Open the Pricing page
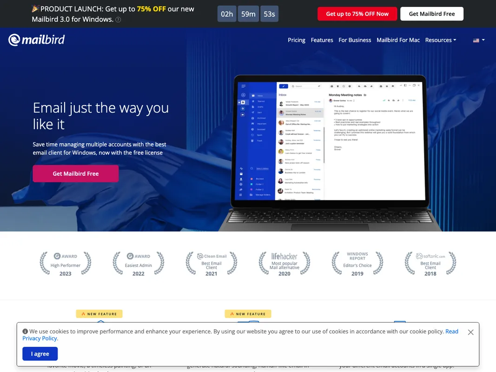The height and width of the screenshot is (372, 496). click(297, 40)
